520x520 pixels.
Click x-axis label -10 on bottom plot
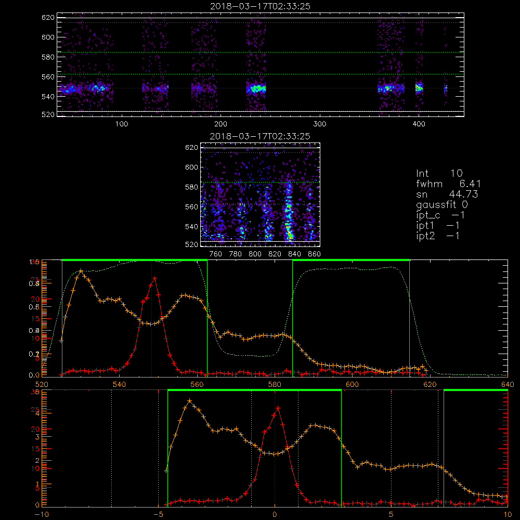(41, 515)
